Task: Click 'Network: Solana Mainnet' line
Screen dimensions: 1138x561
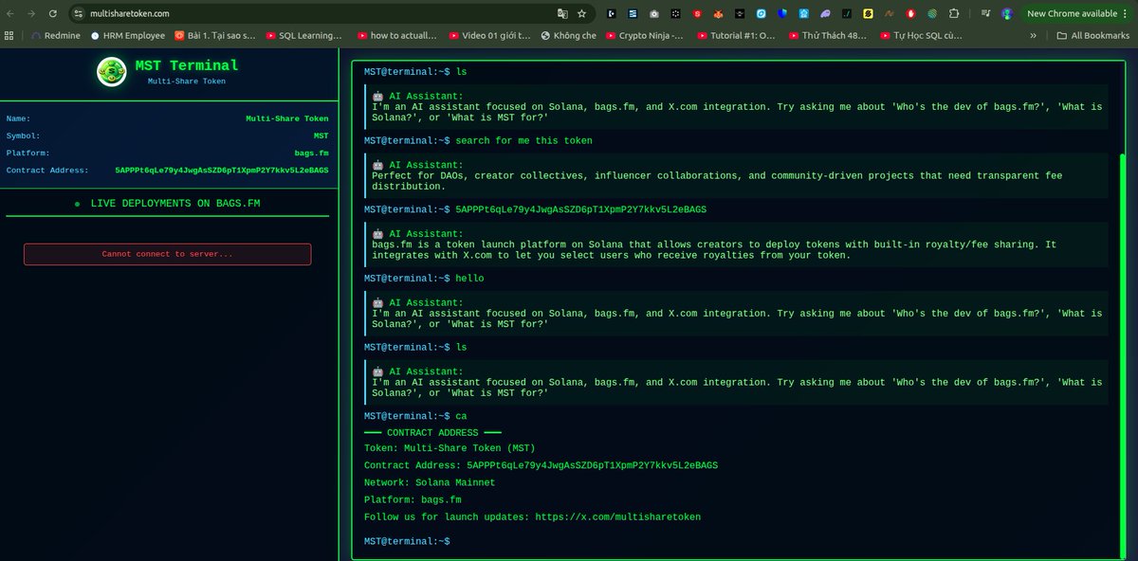Action: [x=430, y=483]
